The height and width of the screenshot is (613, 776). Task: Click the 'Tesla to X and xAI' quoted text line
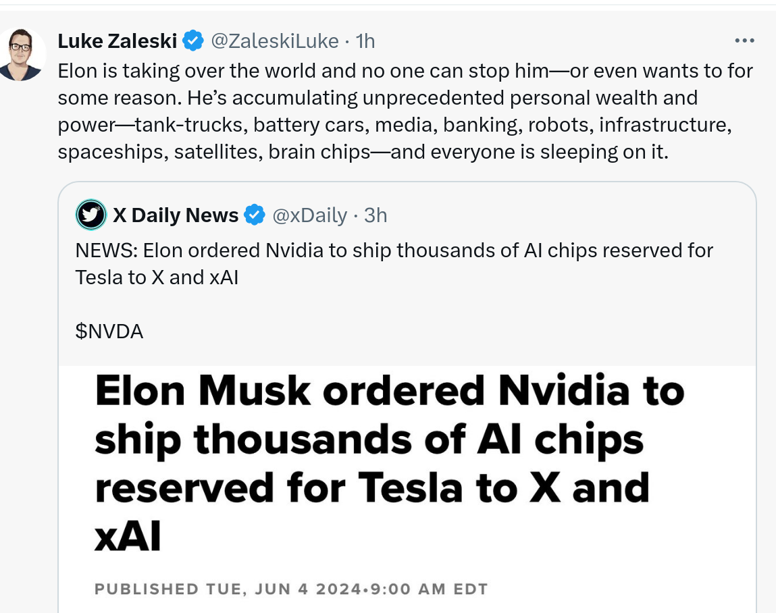click(x=157, y=277)
